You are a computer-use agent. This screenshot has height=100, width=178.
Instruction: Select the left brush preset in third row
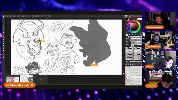(x=129, y=54)
